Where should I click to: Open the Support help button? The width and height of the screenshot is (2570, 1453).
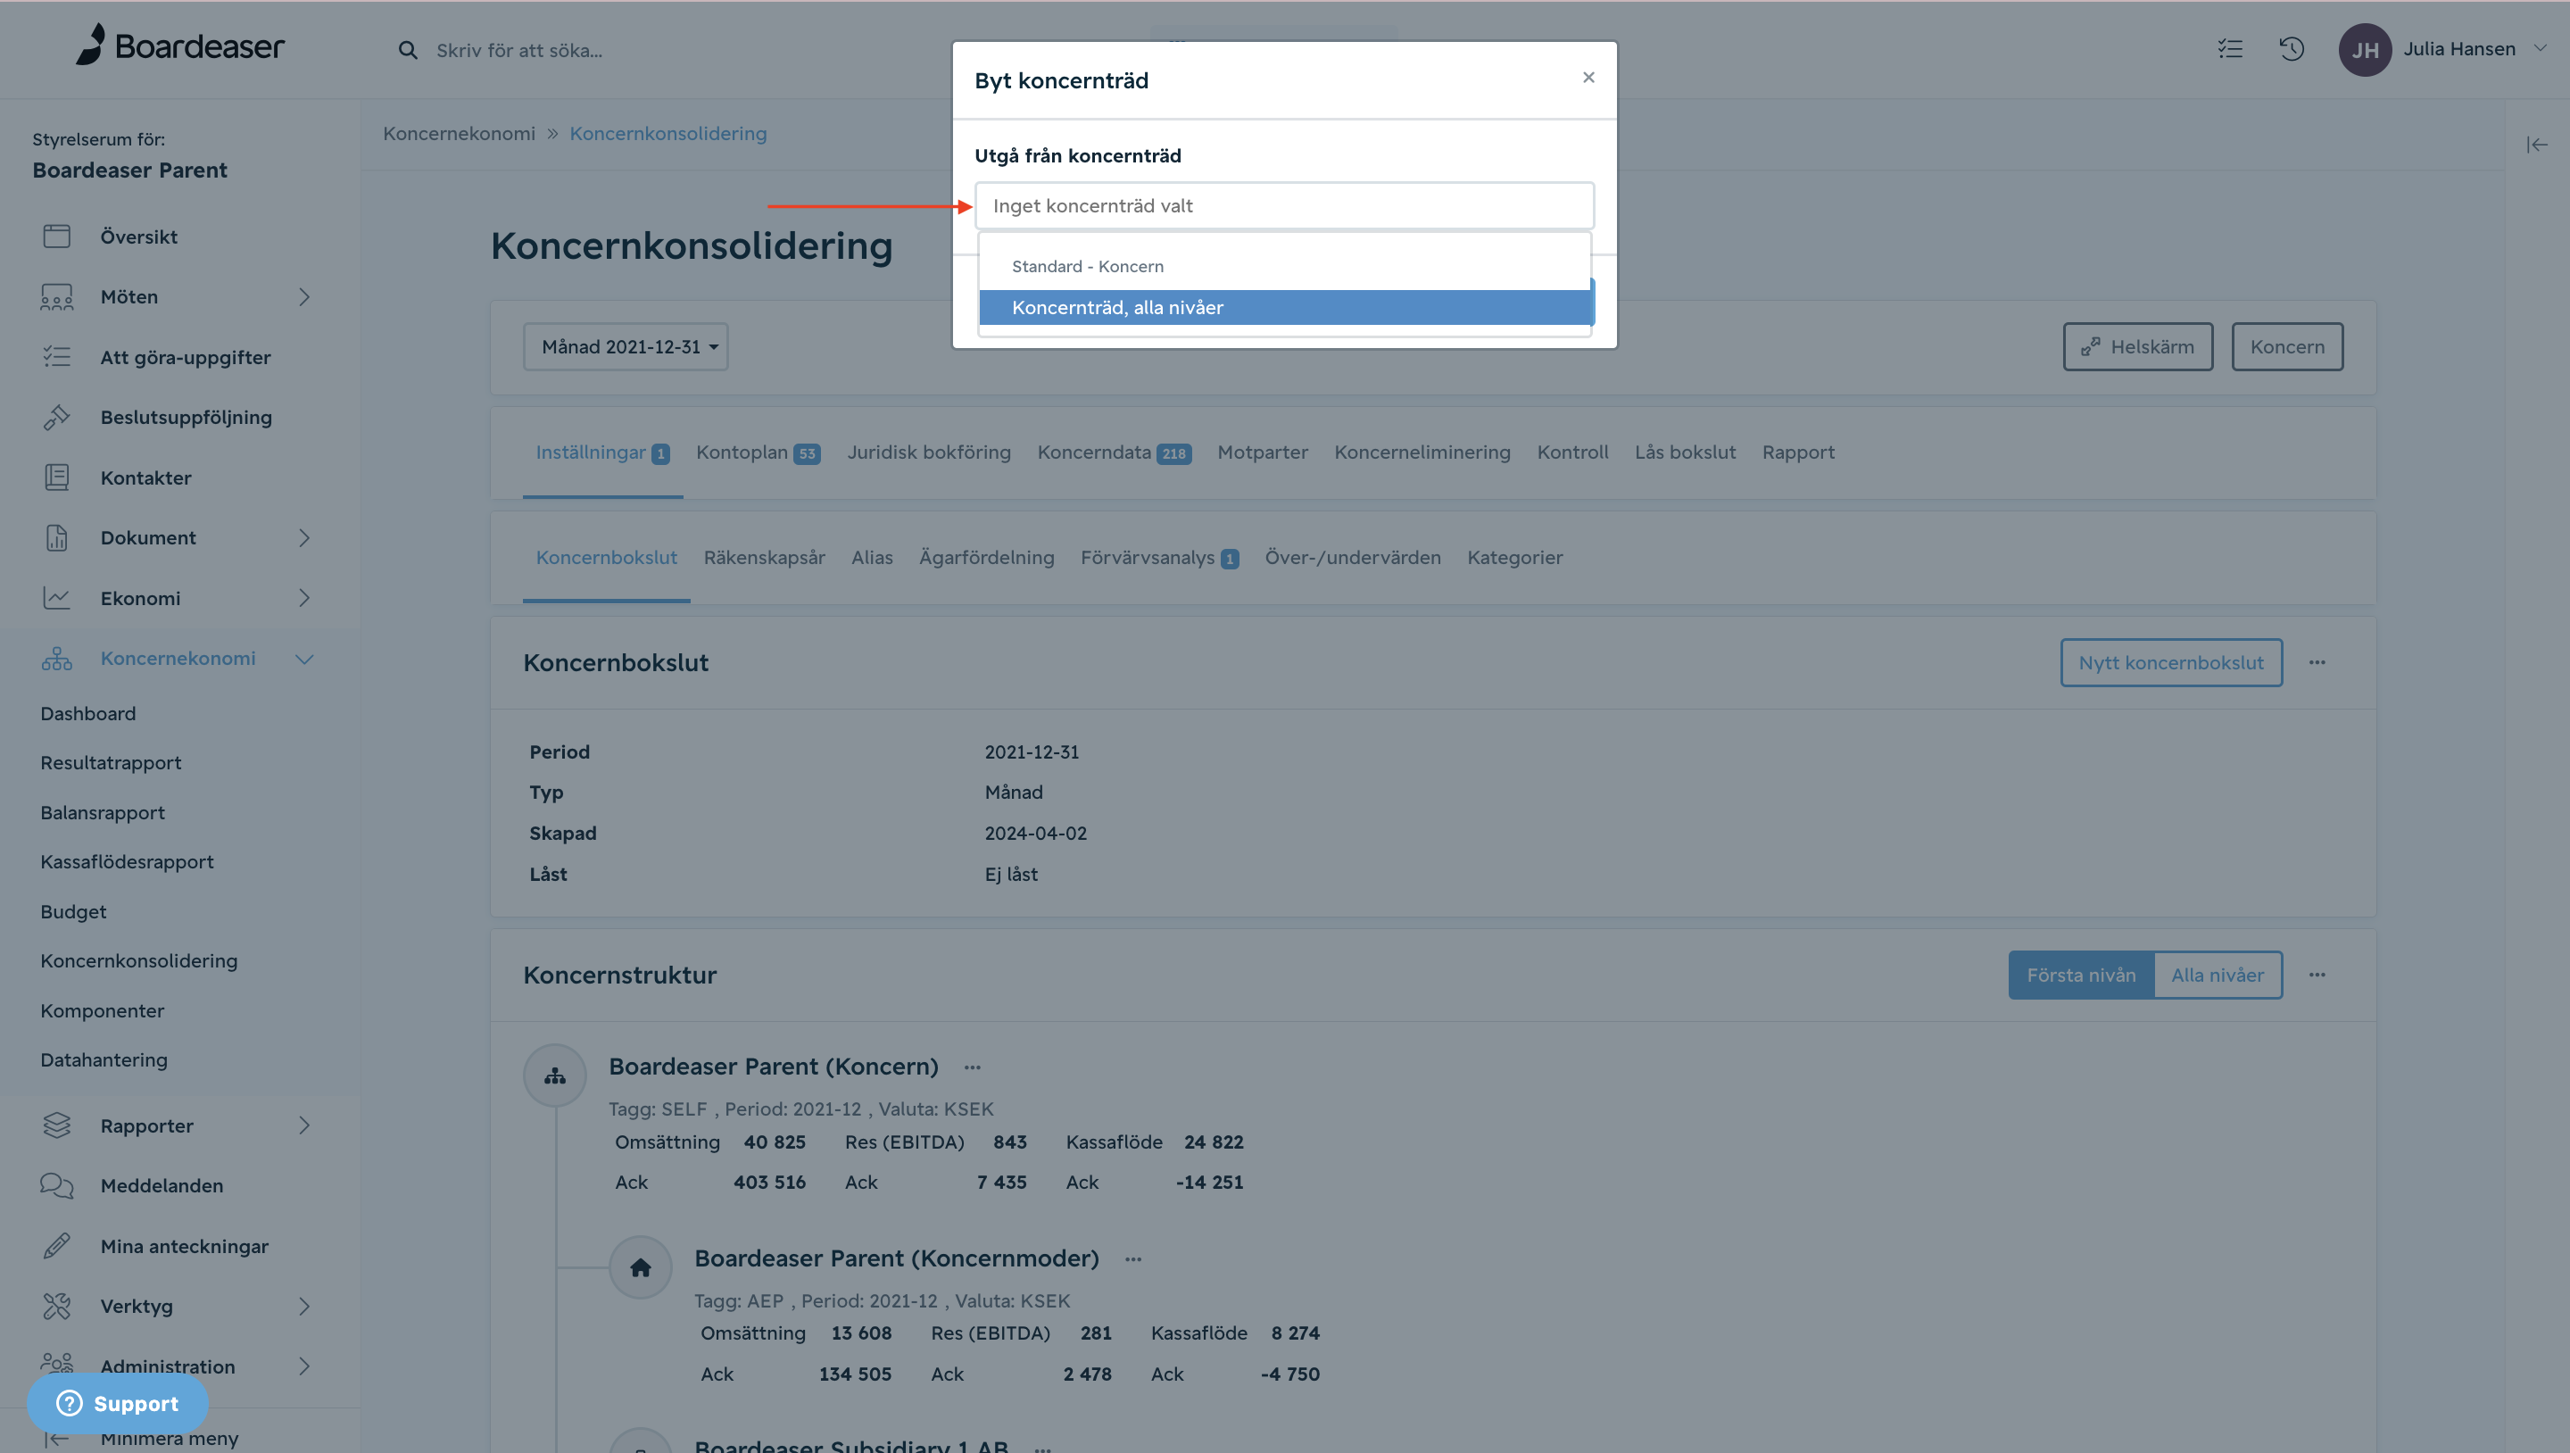tap(118, 1403)
